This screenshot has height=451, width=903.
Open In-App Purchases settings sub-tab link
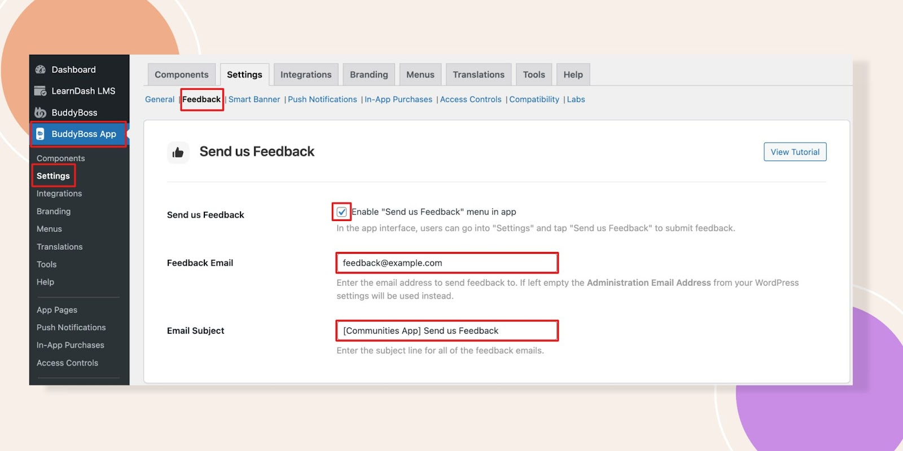[x=398, y=99]
